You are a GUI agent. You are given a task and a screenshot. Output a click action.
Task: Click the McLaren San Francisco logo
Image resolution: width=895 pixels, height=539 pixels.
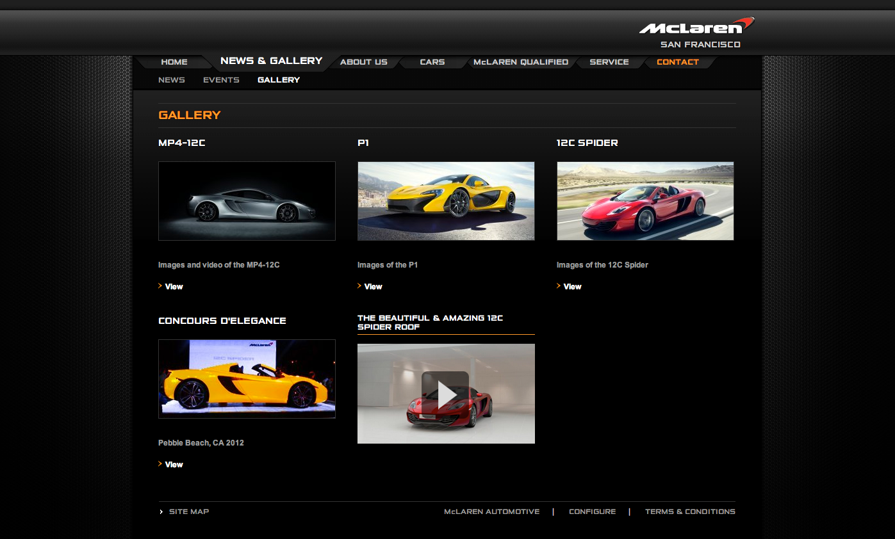tap(698, 33)
